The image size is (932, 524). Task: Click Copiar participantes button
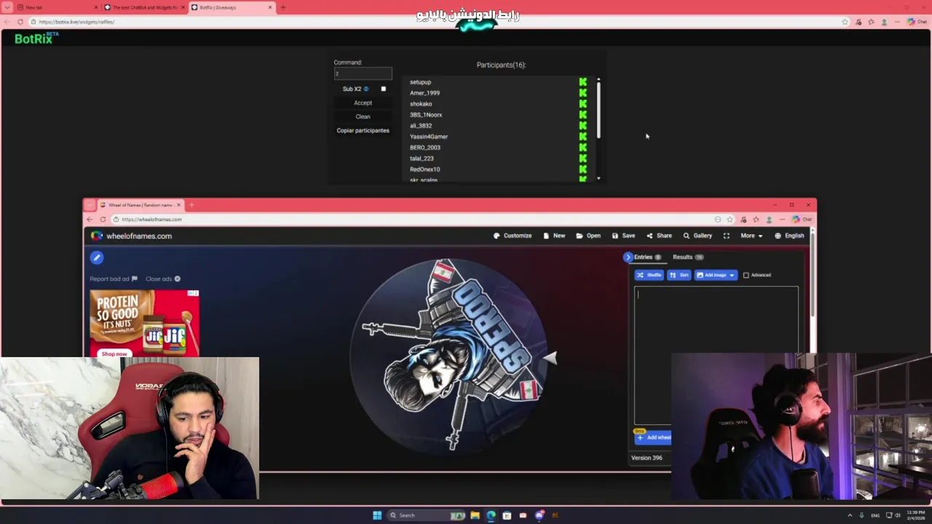pos(363,130)
